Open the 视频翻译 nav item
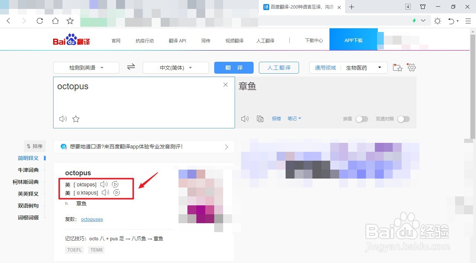 [x=234, y=41]
